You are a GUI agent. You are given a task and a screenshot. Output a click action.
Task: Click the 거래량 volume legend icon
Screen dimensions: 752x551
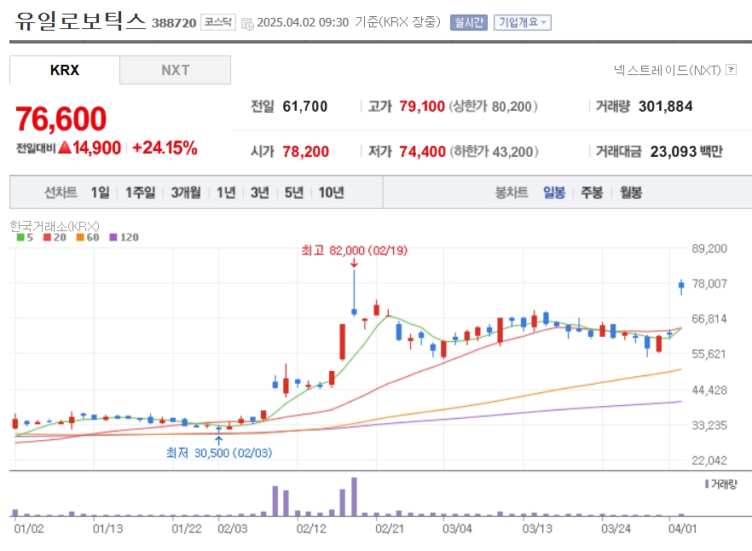tap(707, 484)
